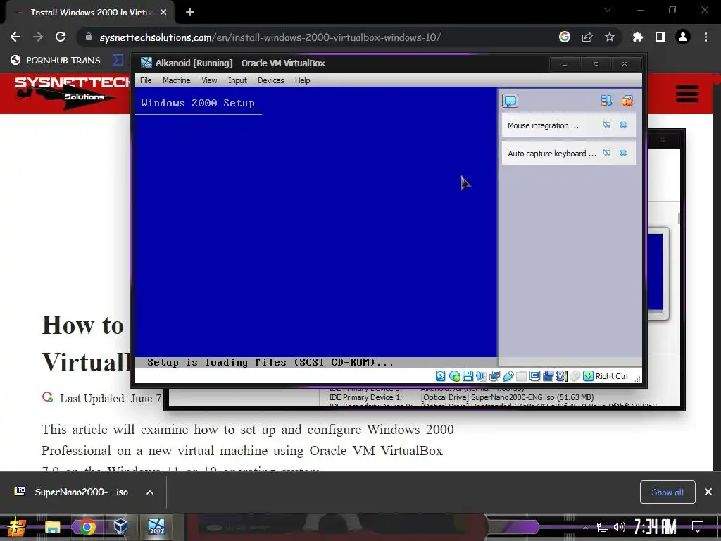Click the network adapters status icon
Image resolution: width=721 pixels, height=541 pixels.
tap(494, 376)
